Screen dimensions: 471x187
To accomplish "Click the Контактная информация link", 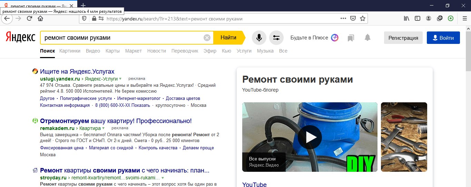I will (65, 105).
